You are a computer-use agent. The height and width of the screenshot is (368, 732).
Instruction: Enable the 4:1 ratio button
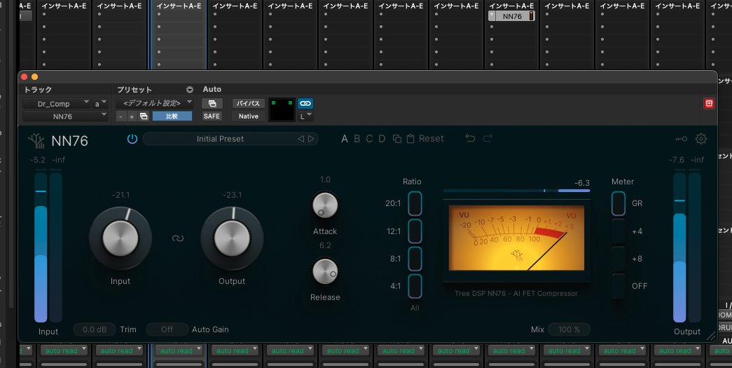[415, 286]
